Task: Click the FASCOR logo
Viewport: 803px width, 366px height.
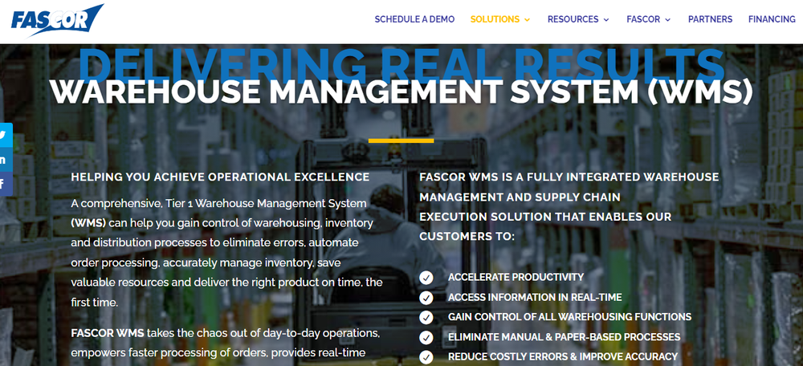Action: [57, 21]
